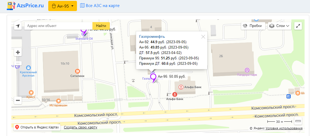This screenshot has height=136, width=310.
Task: Click the Премиум ДТ: 60.6 руб. line
Action: point(168,64)
